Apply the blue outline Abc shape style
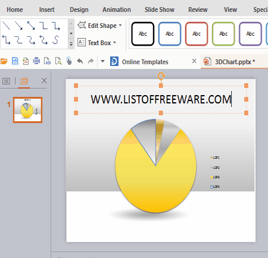 click(x=170, y=34)
